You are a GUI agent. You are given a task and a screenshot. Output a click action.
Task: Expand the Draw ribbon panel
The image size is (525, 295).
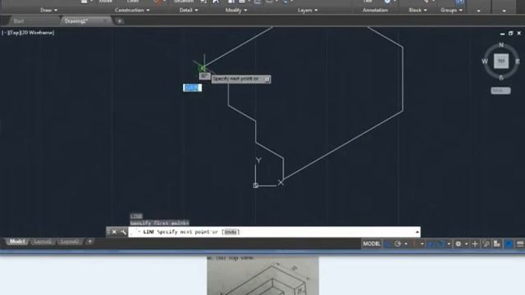[x=49, y=10]
